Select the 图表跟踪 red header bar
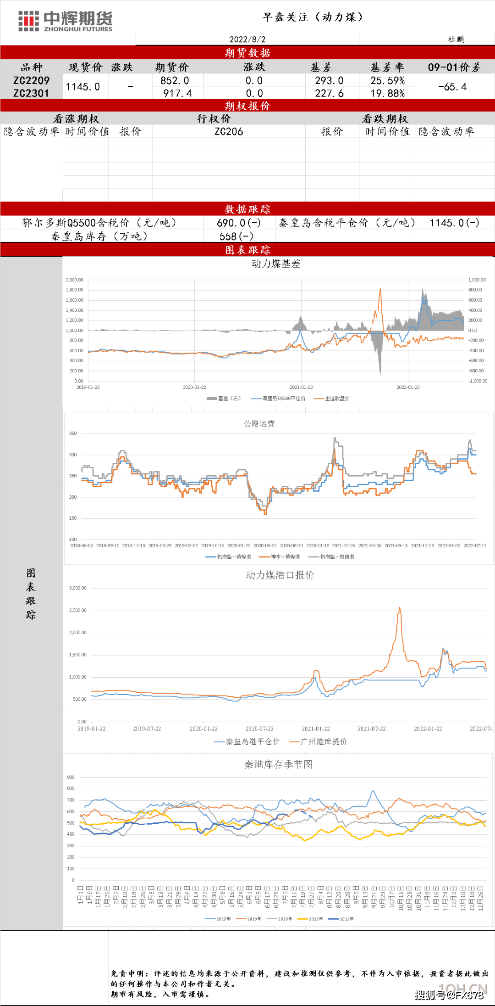 pyautogui.click(x=247, y=250)
